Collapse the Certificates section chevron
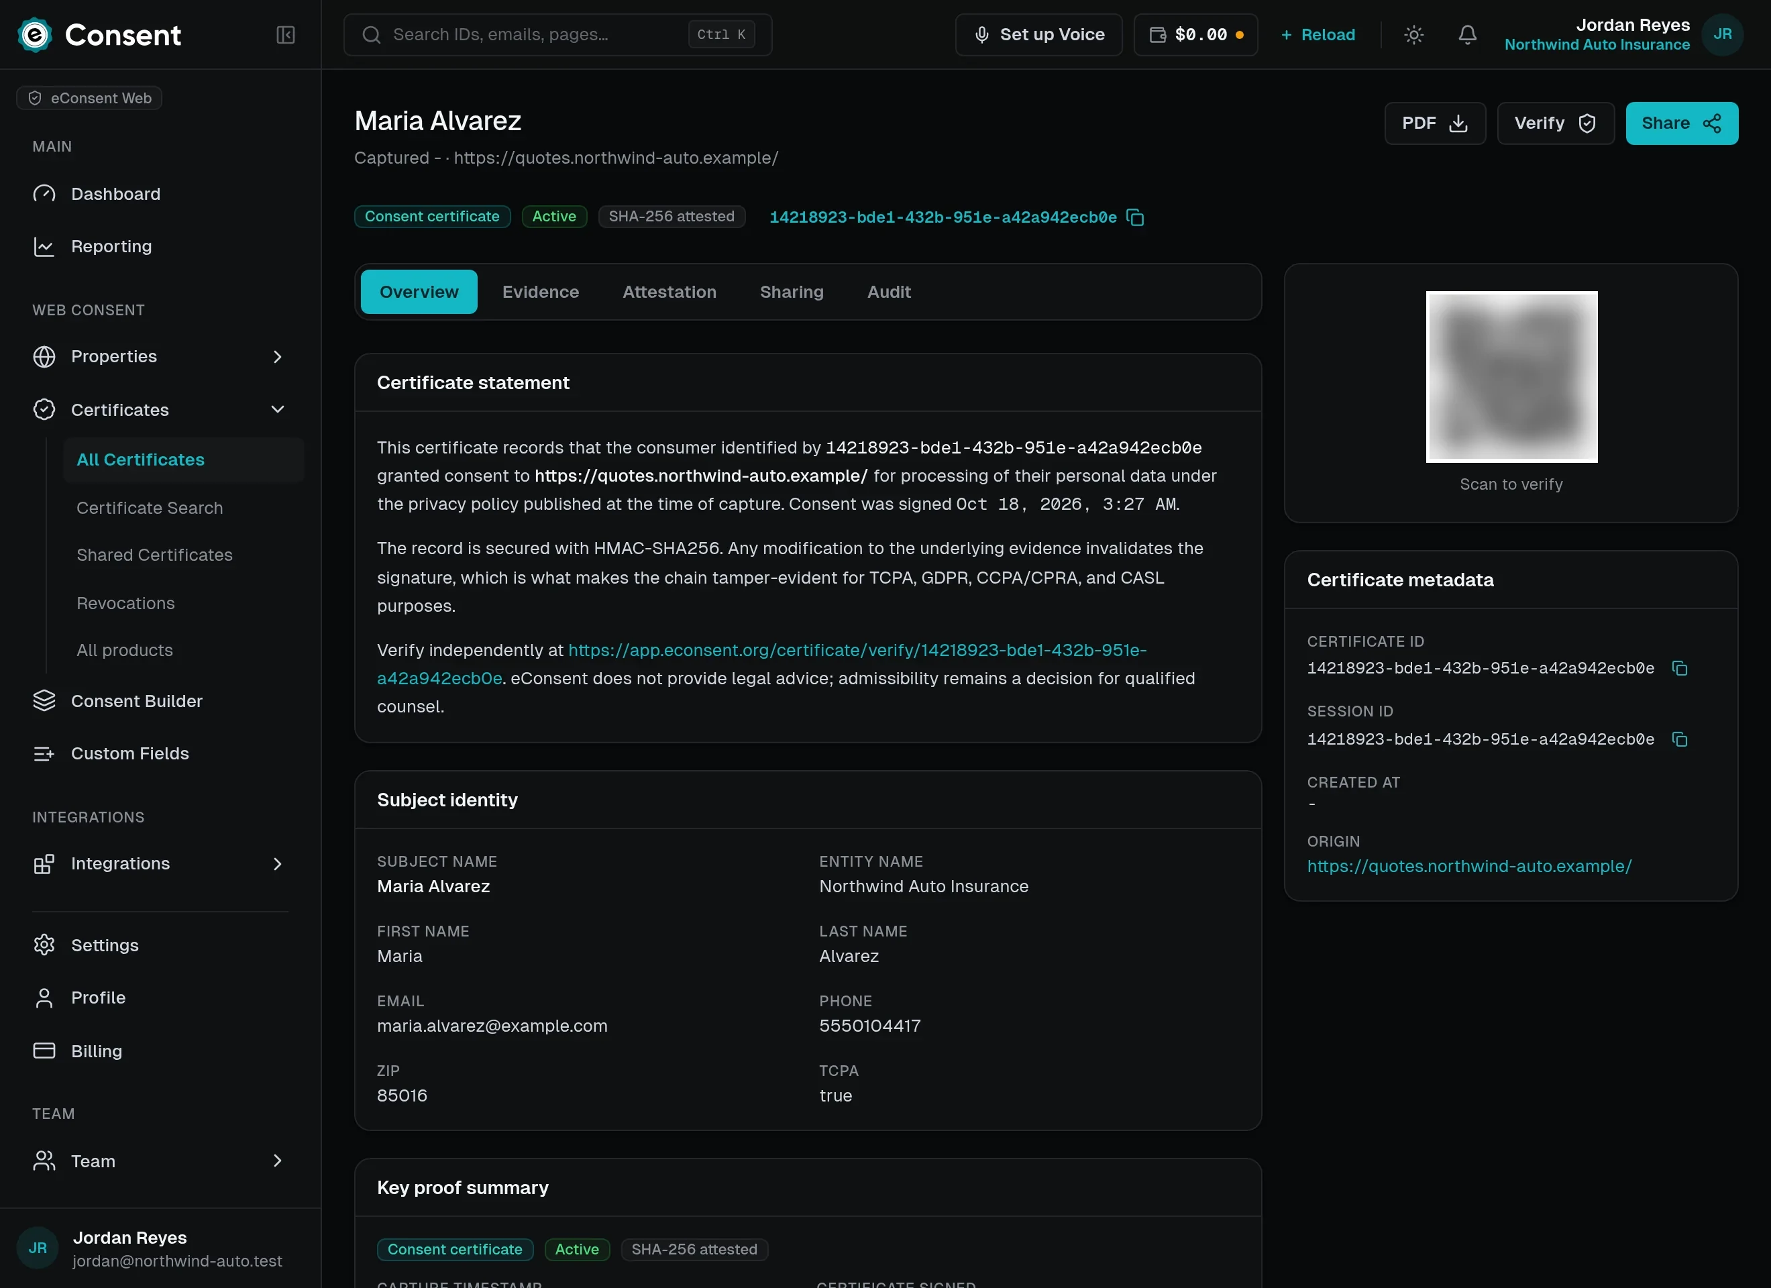The height and width of the screenshot is (1288, 1771). pyautogui.click(x=277, y=410)
